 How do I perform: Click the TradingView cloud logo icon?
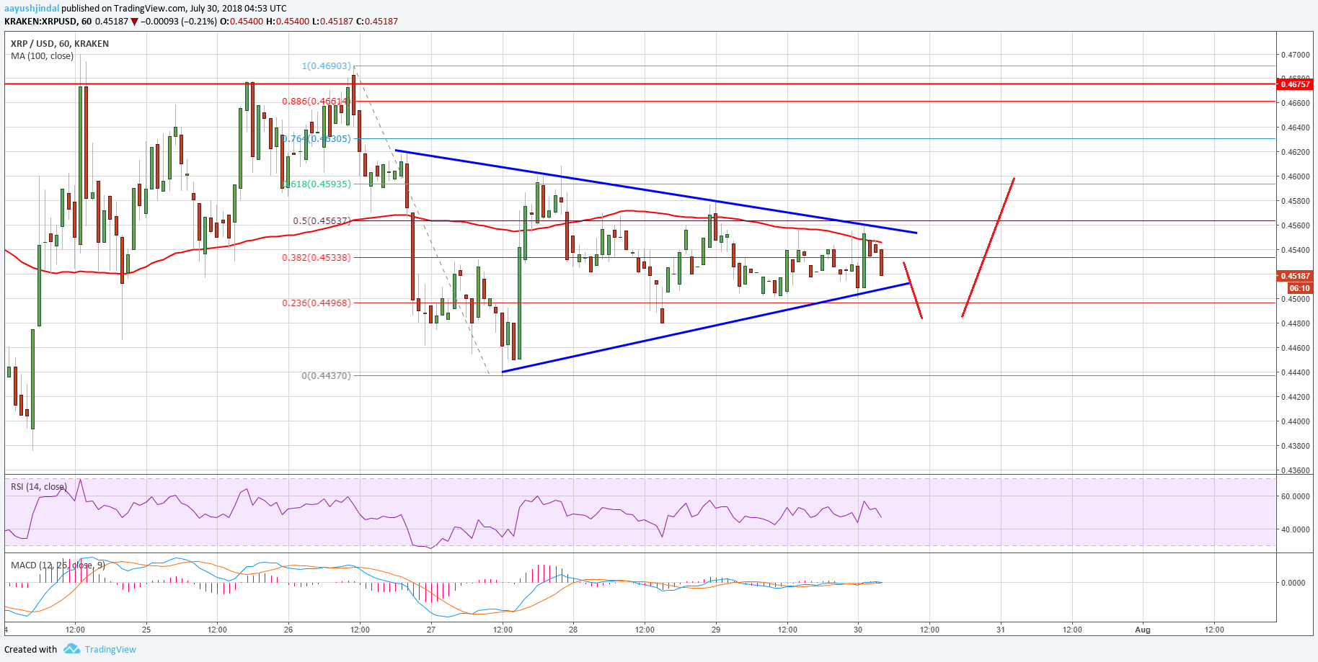pyautogui.click(x=71, y=649)
